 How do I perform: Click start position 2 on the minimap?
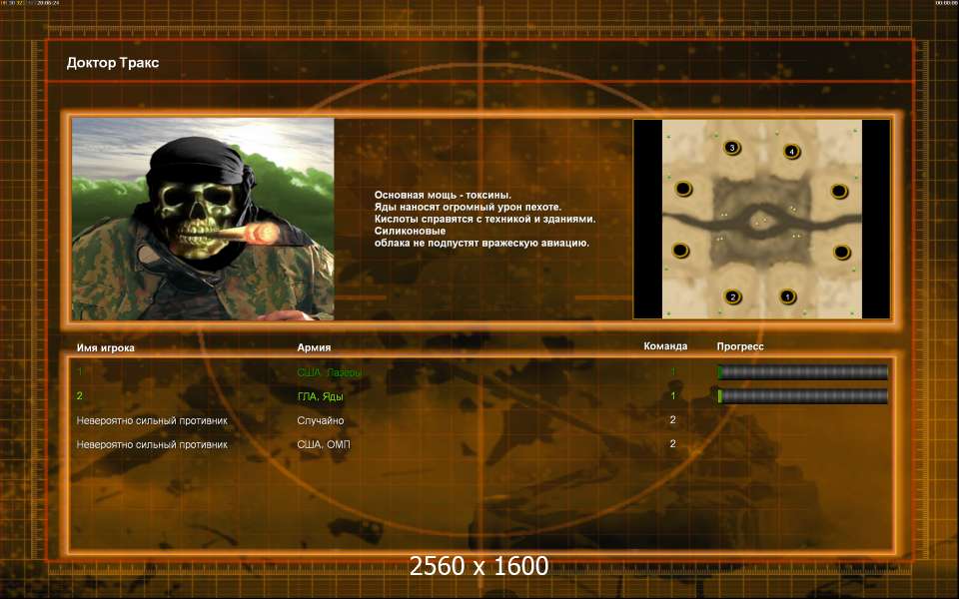click(732, 298)
